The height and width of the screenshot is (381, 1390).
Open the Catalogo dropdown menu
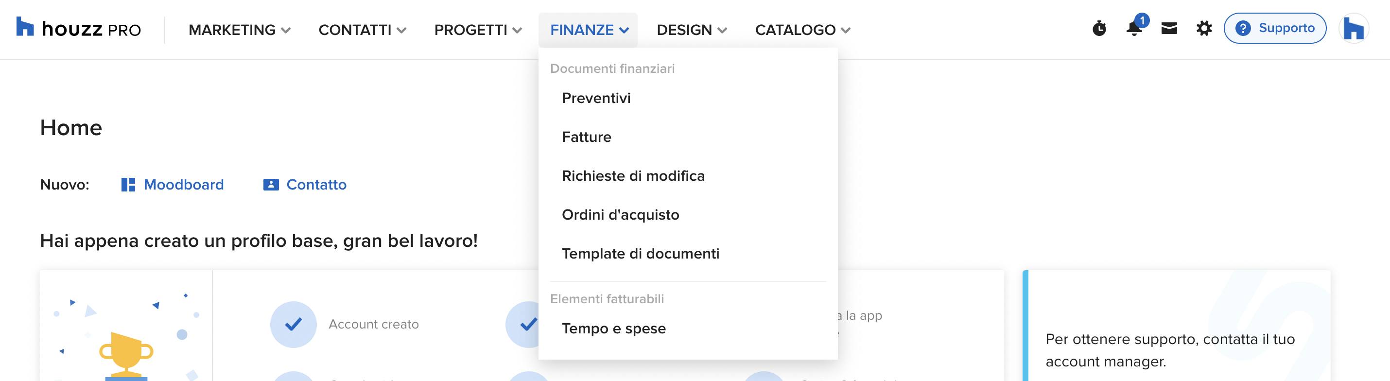tap(802, 30)
